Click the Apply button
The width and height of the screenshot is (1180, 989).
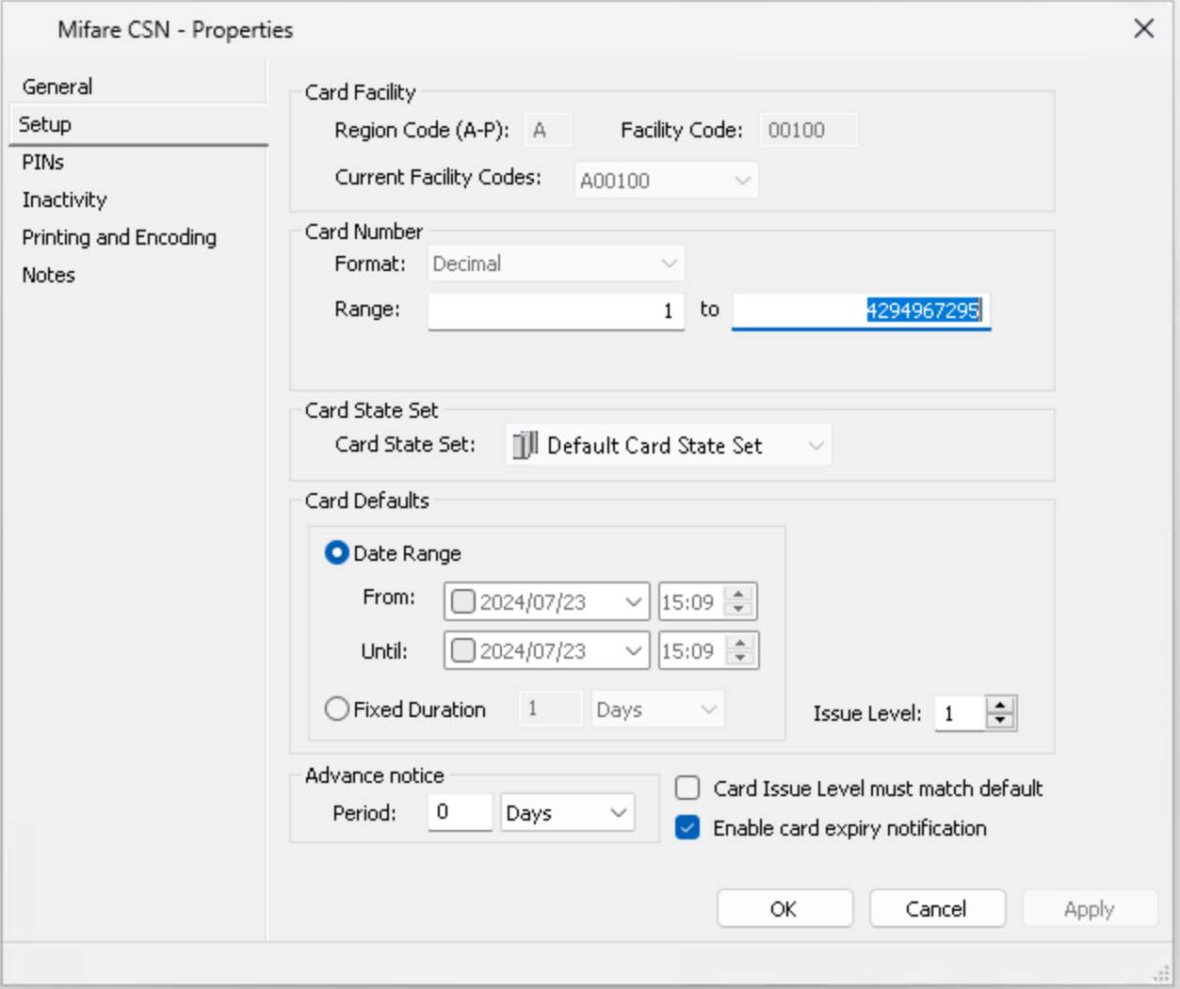point(1090,908)
